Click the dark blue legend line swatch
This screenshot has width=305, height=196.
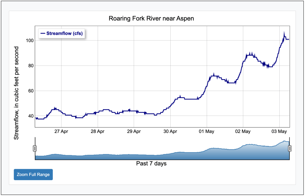coord(43,33)
